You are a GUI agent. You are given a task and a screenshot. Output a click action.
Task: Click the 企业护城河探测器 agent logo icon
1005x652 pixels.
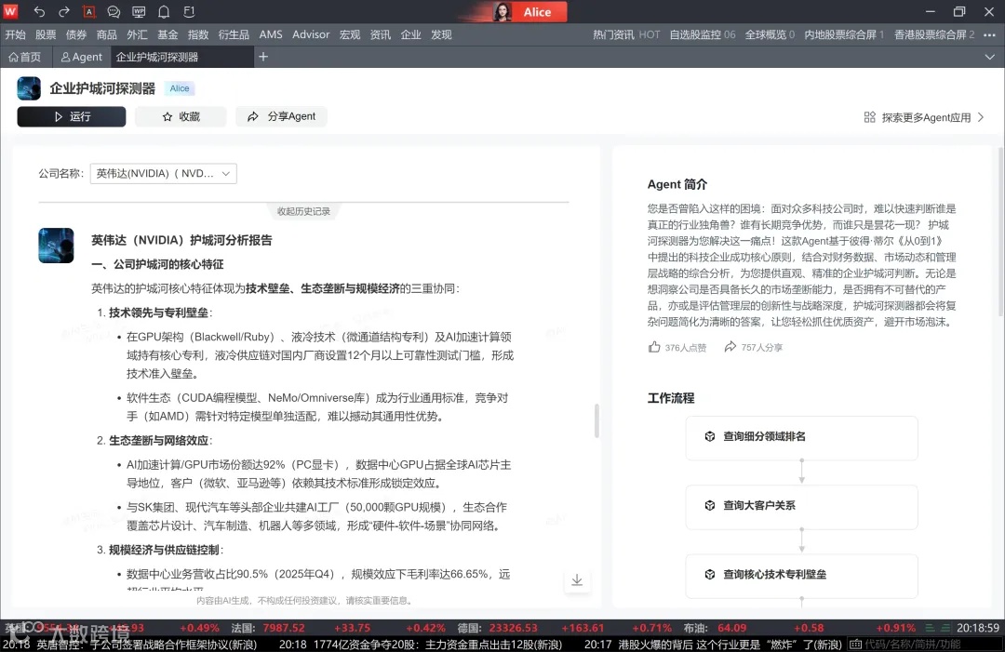click(x=29, y=88)
